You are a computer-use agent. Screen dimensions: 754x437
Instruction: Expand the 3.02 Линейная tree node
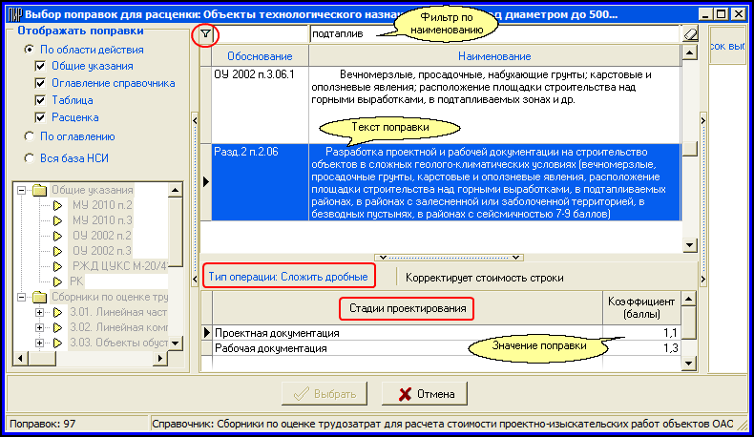[39, 327]
